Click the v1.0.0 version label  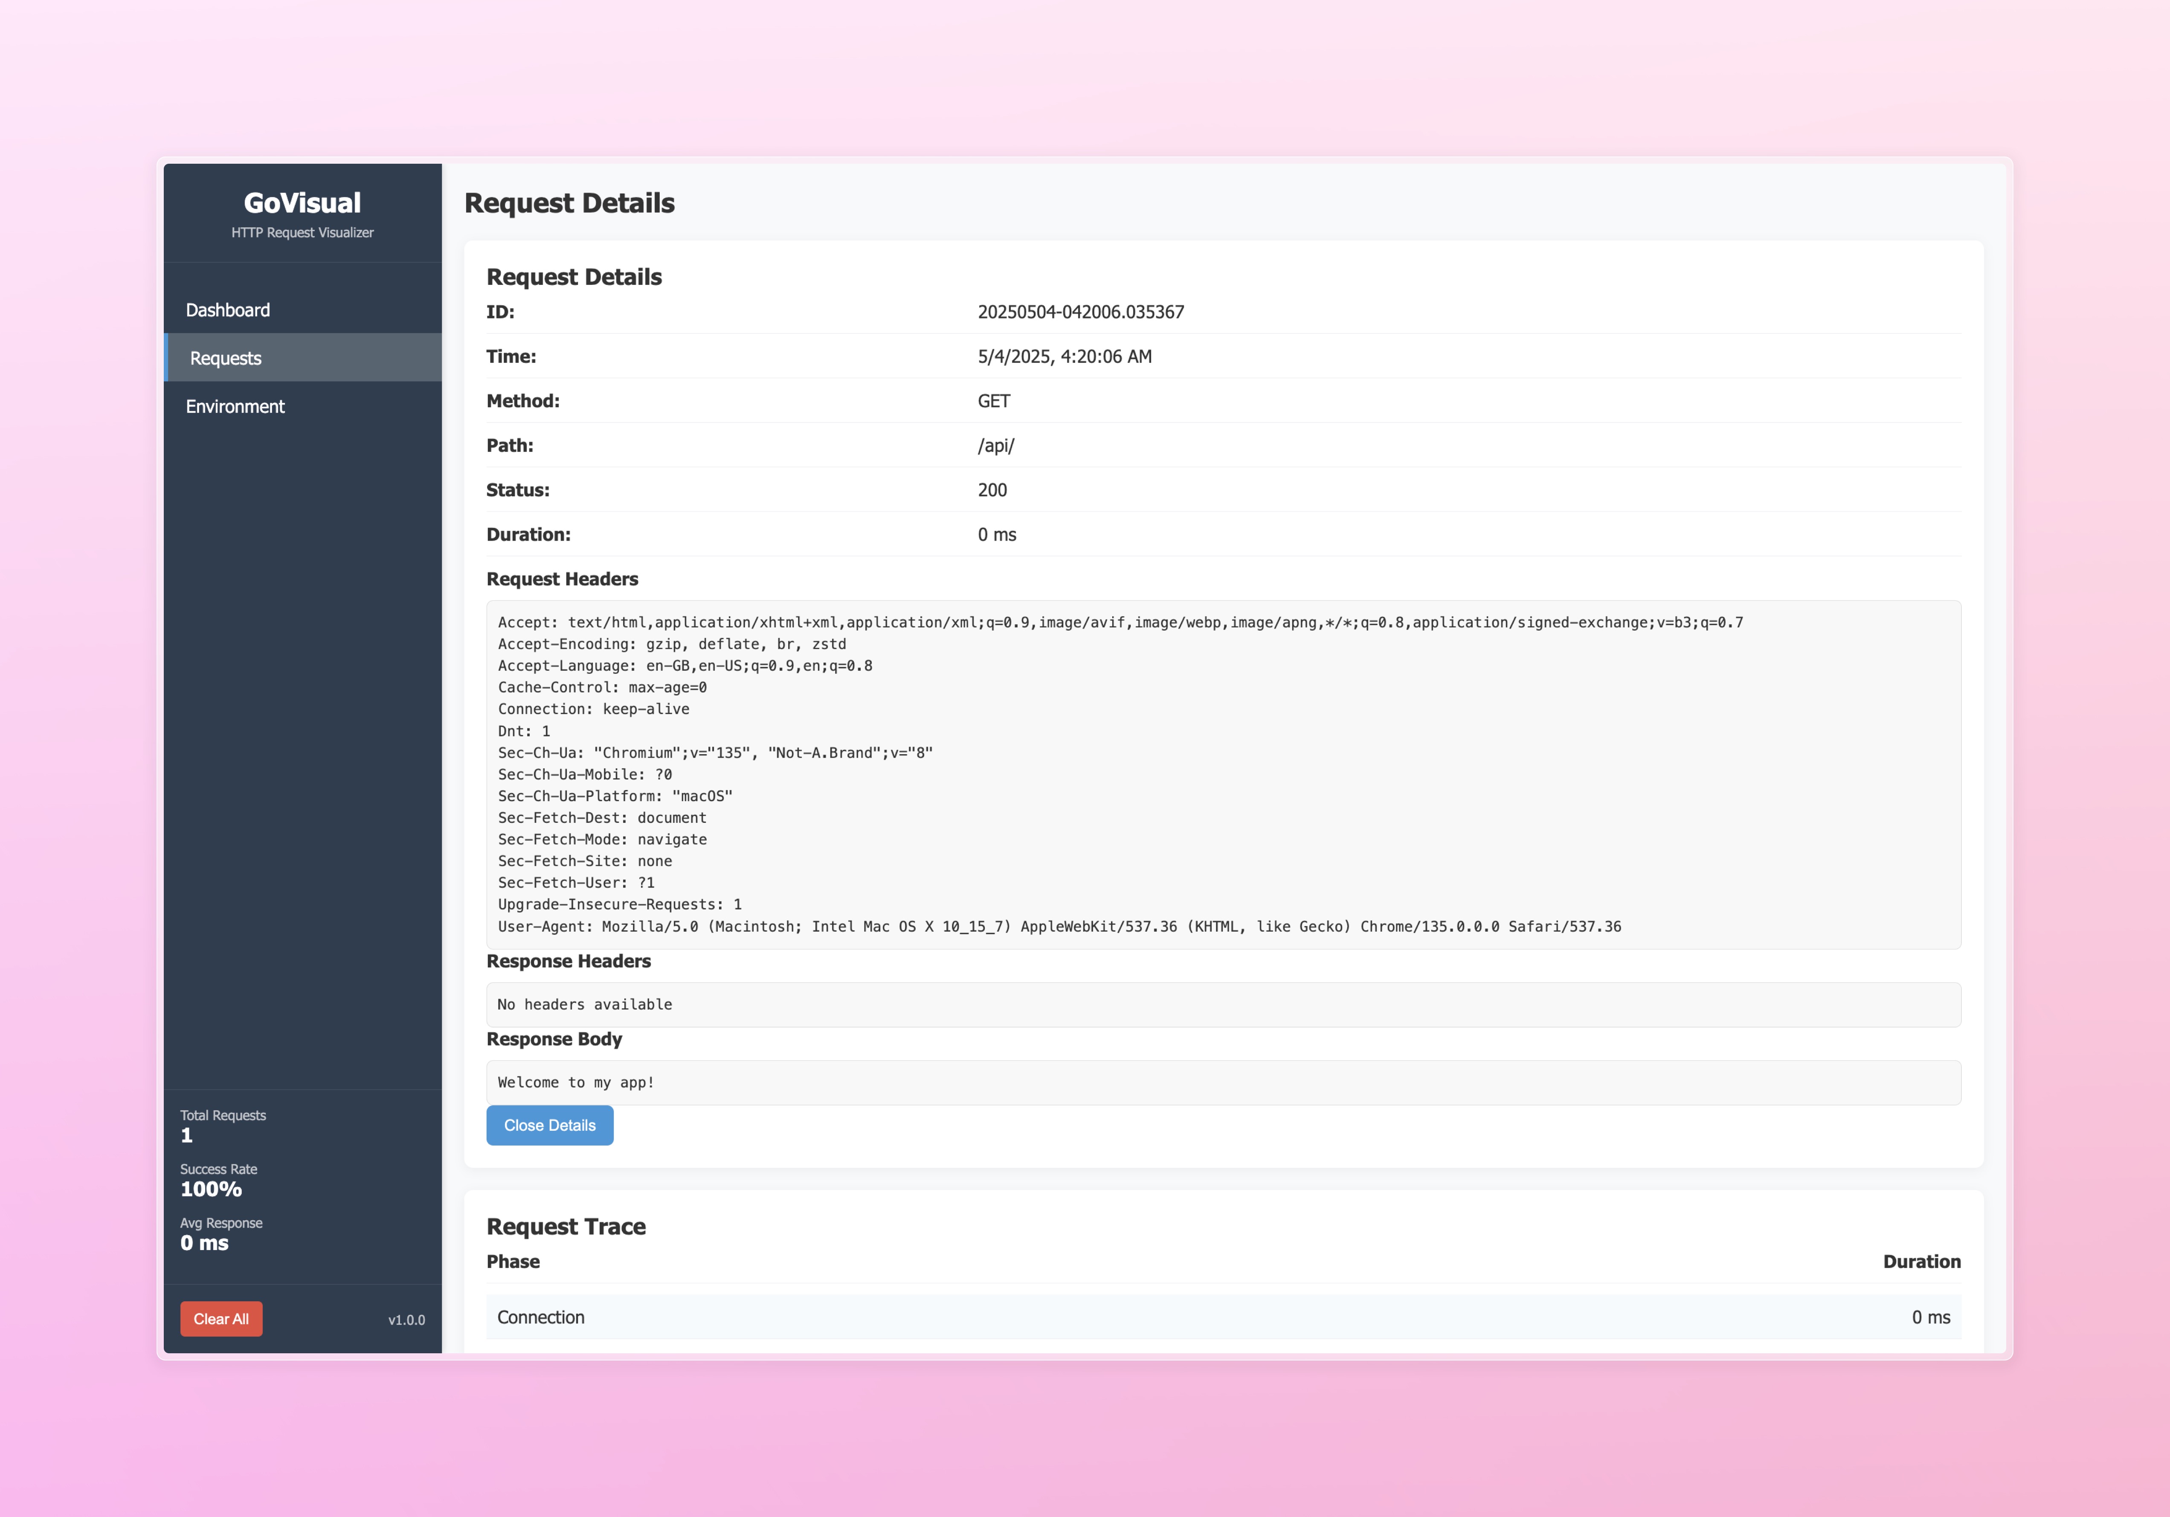click(x=406, y=1320)
